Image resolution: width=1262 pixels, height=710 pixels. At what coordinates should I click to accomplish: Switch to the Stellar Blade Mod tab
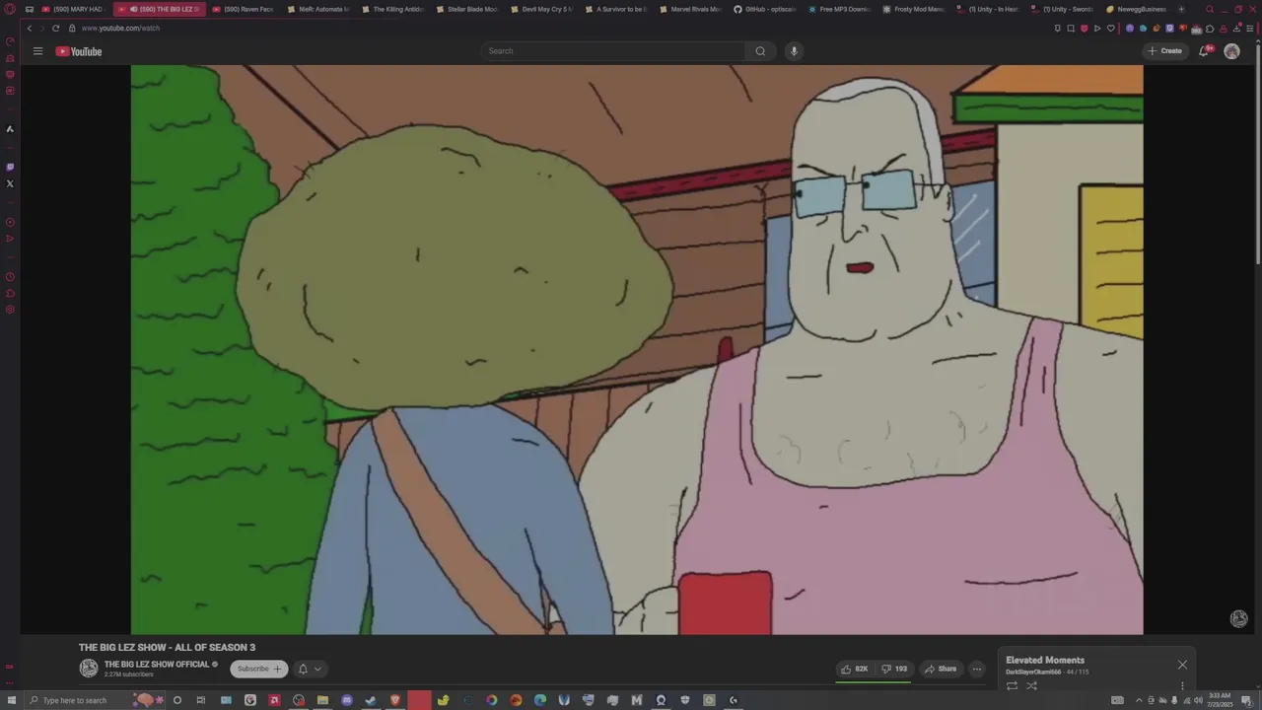[466, 9]
